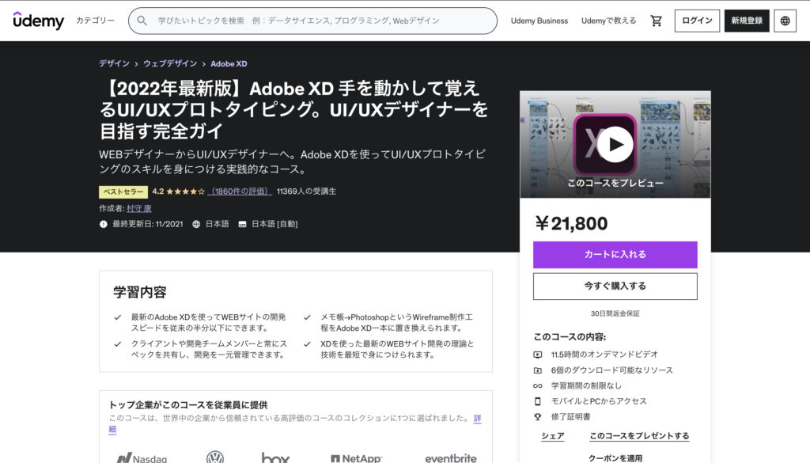
Task: Click the mobile access icon
Action: tap(538, 401)
